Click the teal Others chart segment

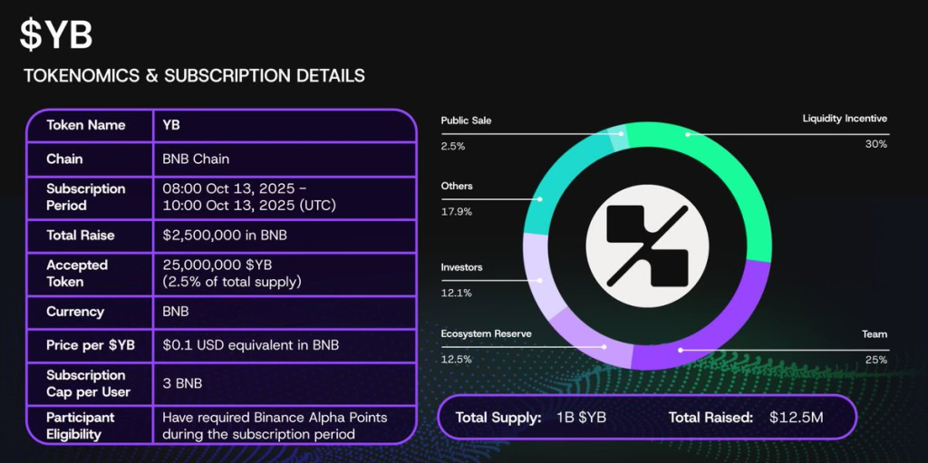(556, 190)
